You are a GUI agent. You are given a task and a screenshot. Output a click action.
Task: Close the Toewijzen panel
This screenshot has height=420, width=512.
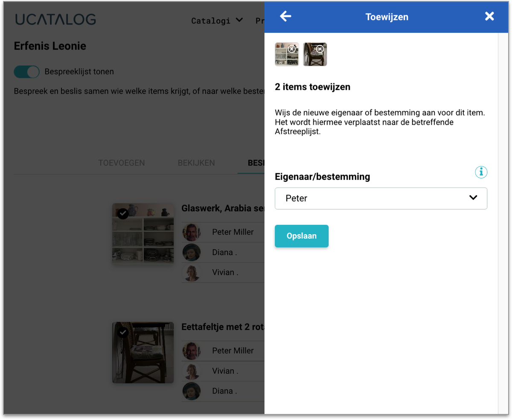coord(489,17)
